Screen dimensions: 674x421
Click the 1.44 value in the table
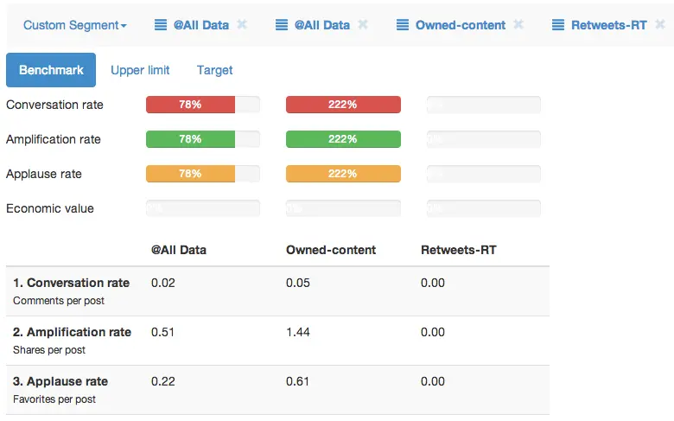point(298,332)
